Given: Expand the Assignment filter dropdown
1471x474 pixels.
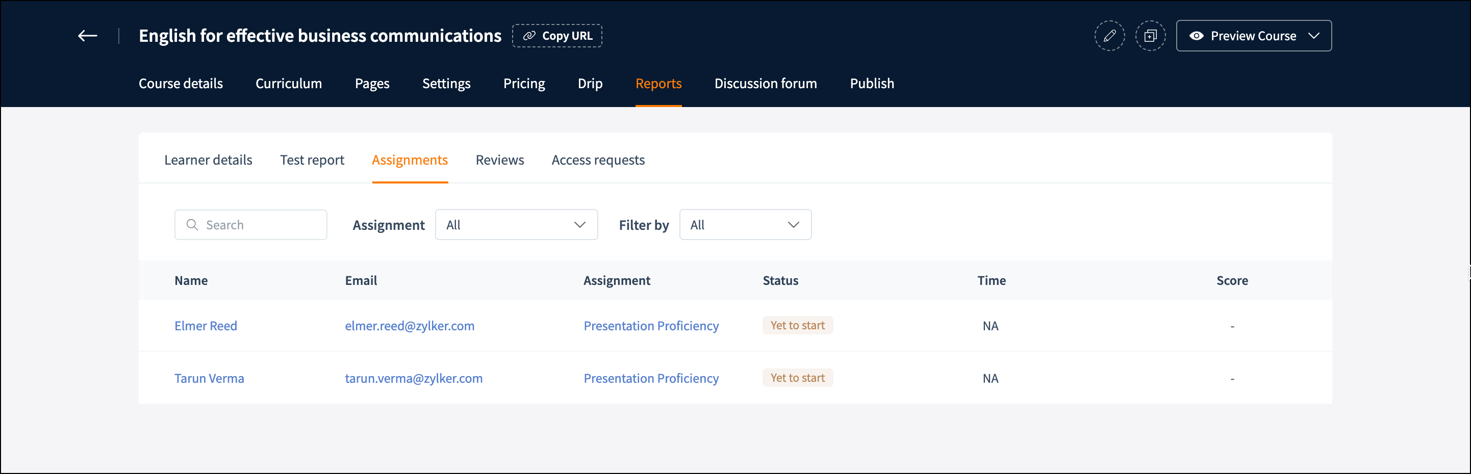Looking at the screenshot, I should [516, 225].
